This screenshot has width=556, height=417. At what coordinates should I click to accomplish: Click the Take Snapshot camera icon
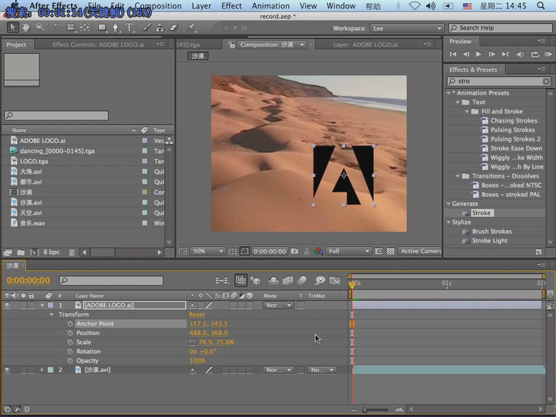click(294, 251)
